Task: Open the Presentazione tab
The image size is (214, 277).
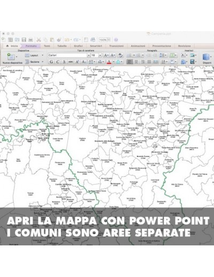Action: (162, 46)
